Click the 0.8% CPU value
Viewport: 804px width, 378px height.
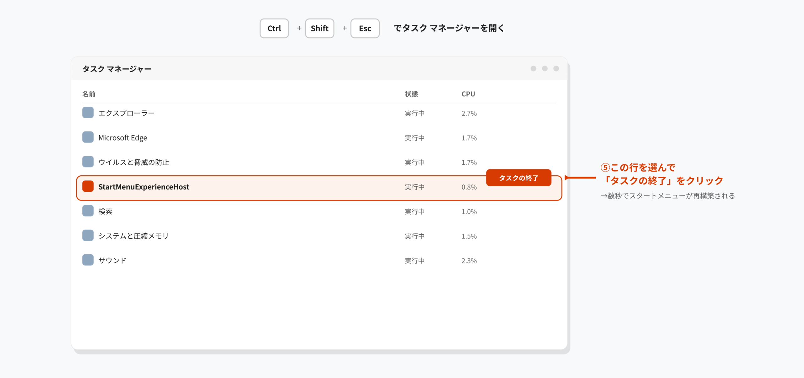click(x=469, y=187)
